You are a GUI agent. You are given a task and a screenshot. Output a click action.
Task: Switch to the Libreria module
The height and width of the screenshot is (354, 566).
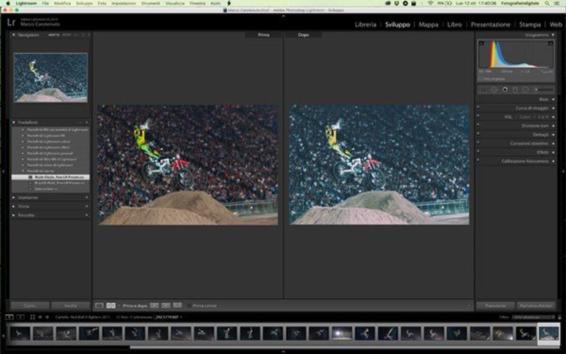(365, 24)
